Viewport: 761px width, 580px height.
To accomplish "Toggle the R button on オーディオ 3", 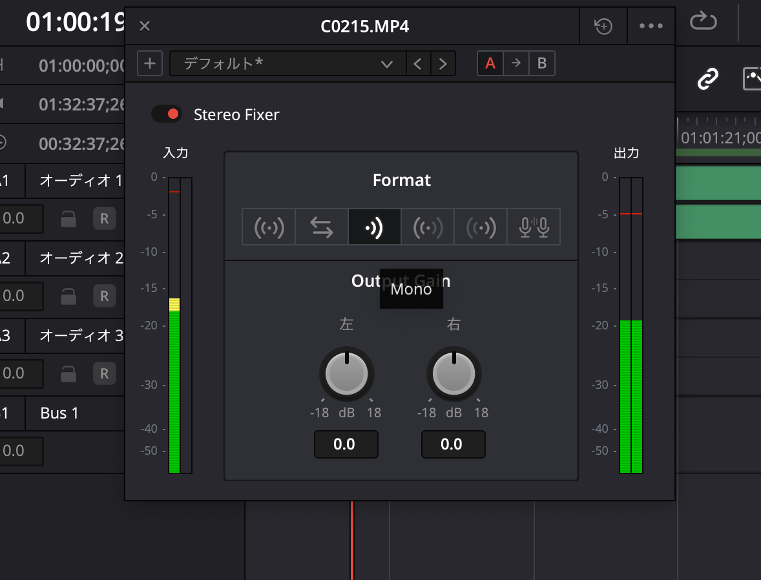I will click(104, 373).
